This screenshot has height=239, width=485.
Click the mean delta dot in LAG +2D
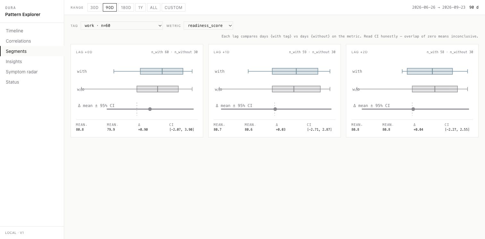(x=413, y=109)
